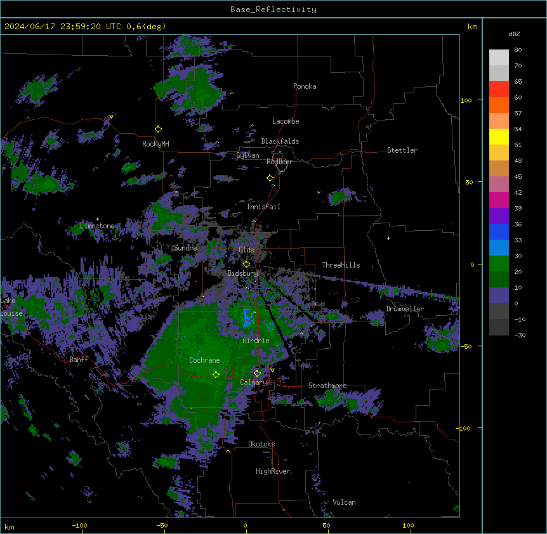This screenshot has width=547, height=534.
Task: Click the Lake Louise label
Action: click(11, 307)
